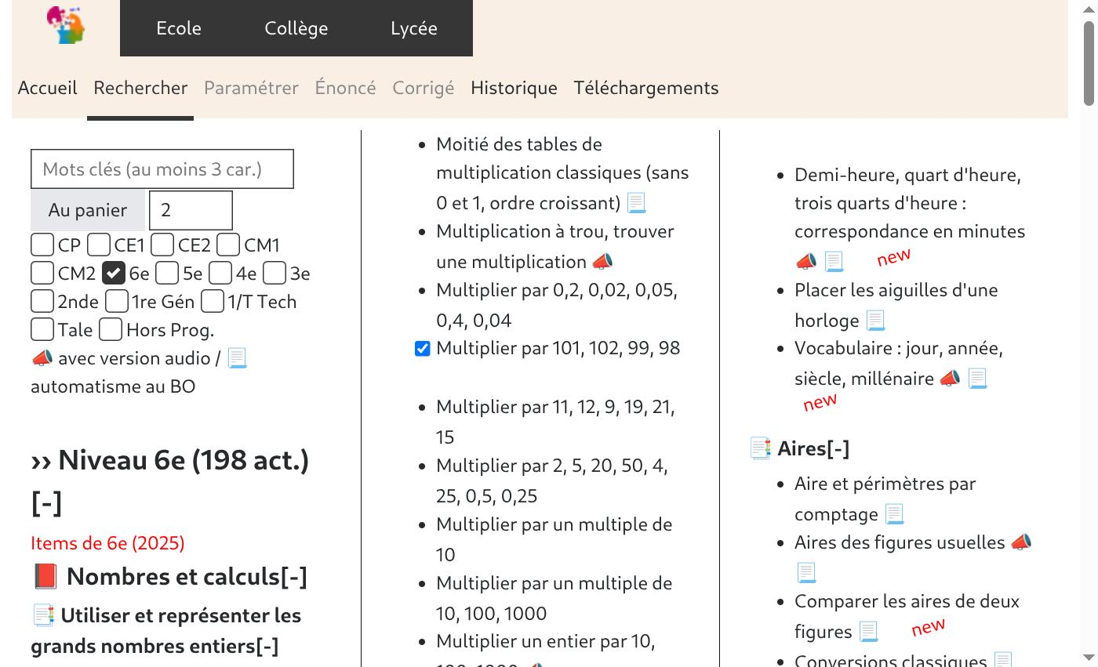Click document icon below 'Aires des figures usuelles'
1098x667 pixels.
click(806, 573)
